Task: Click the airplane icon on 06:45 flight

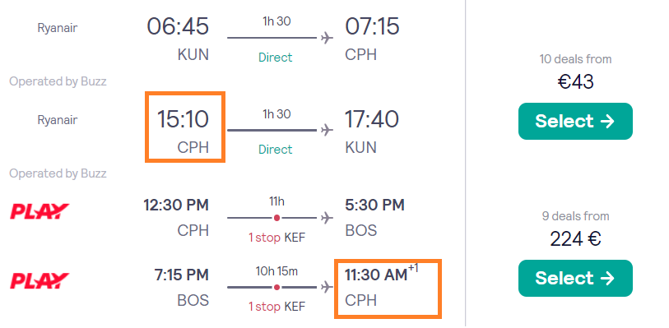Action: [327, 38]
